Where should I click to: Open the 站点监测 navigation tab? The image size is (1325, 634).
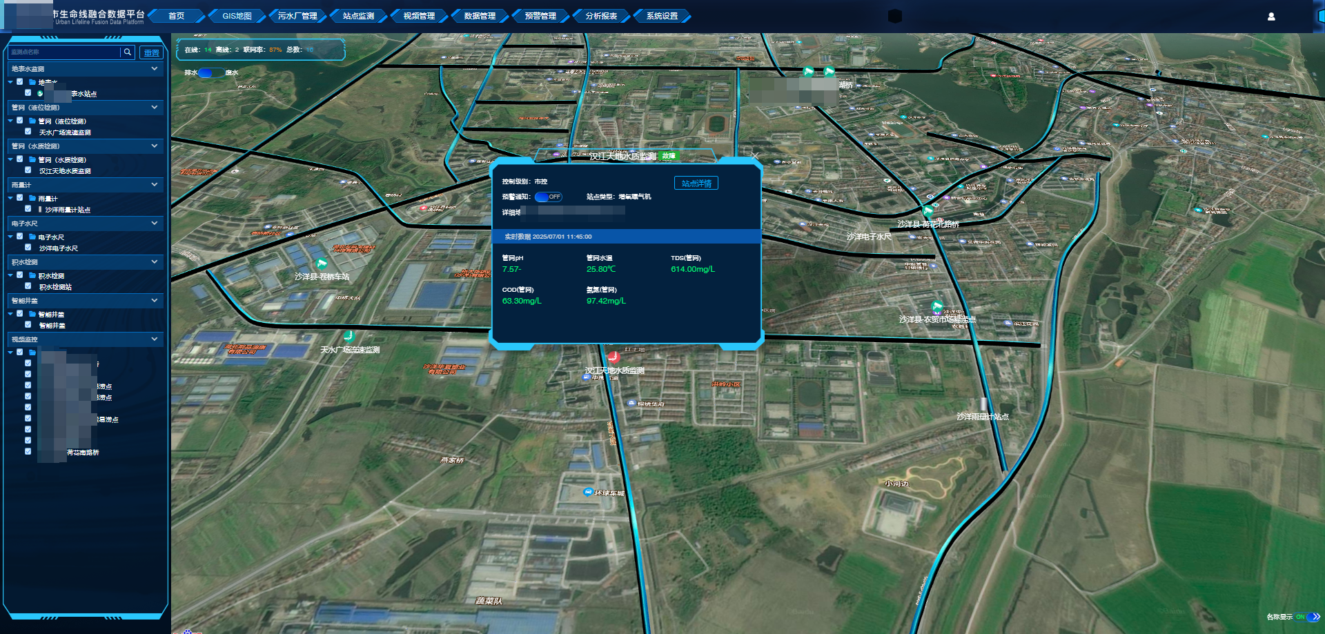[358, 16]
